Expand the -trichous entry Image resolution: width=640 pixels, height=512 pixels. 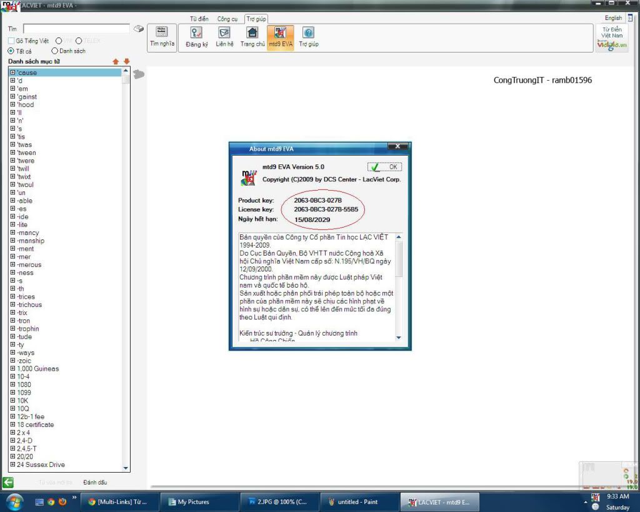12,304
